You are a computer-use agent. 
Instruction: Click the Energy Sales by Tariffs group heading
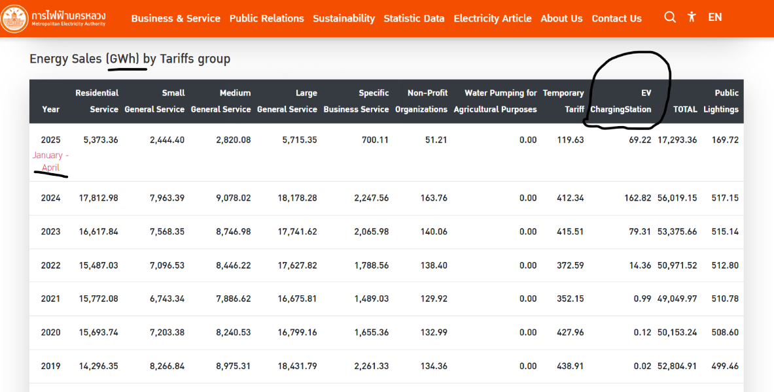130,59
